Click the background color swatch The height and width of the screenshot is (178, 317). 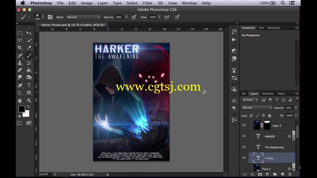coord(27,114)
